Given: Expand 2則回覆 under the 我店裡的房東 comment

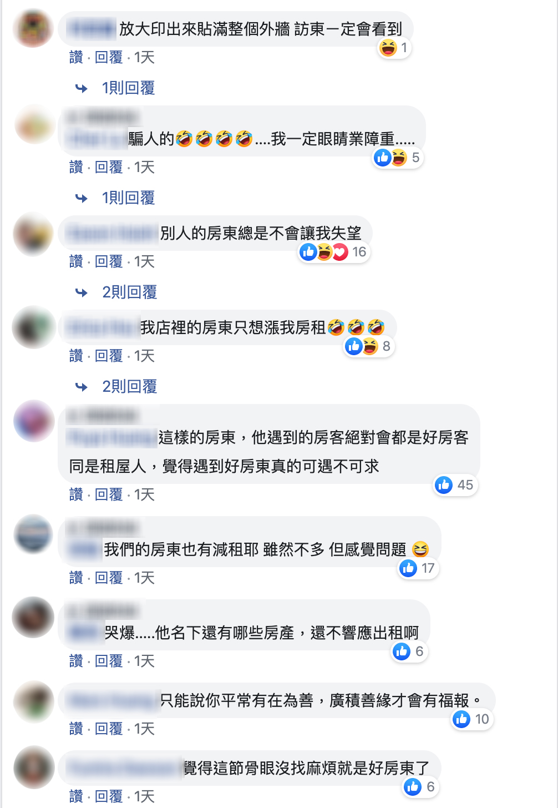Looking at the screenshot, I should pos(130,387).
